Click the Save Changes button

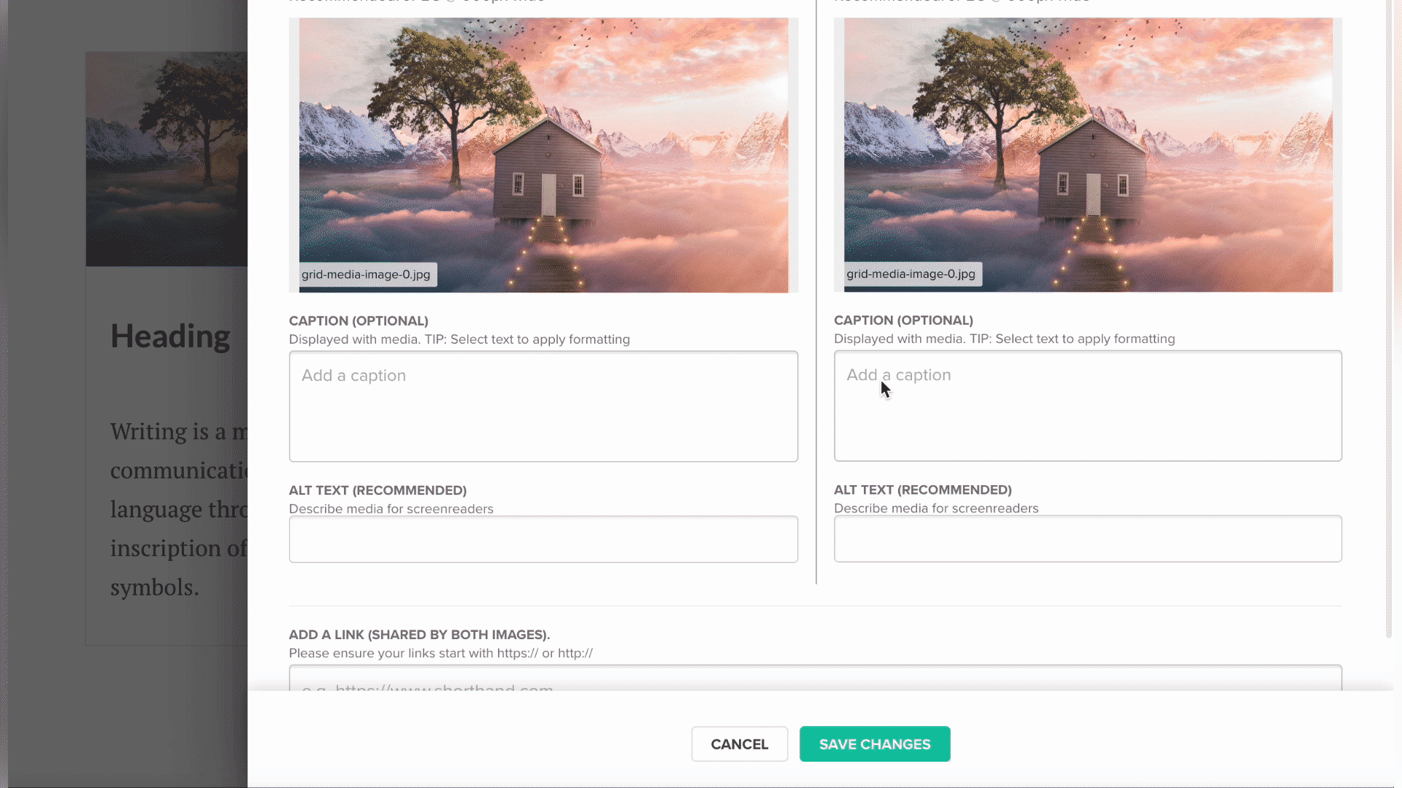tap(875, 743)
